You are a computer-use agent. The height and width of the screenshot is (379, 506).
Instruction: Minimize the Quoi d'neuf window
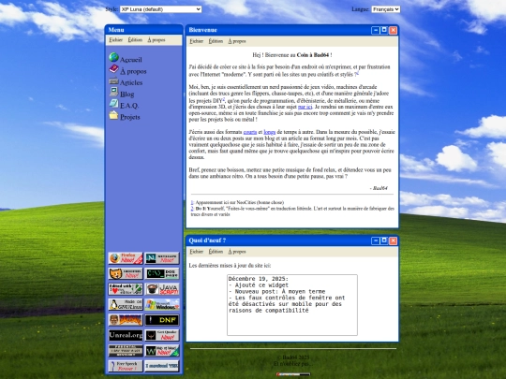376,241
